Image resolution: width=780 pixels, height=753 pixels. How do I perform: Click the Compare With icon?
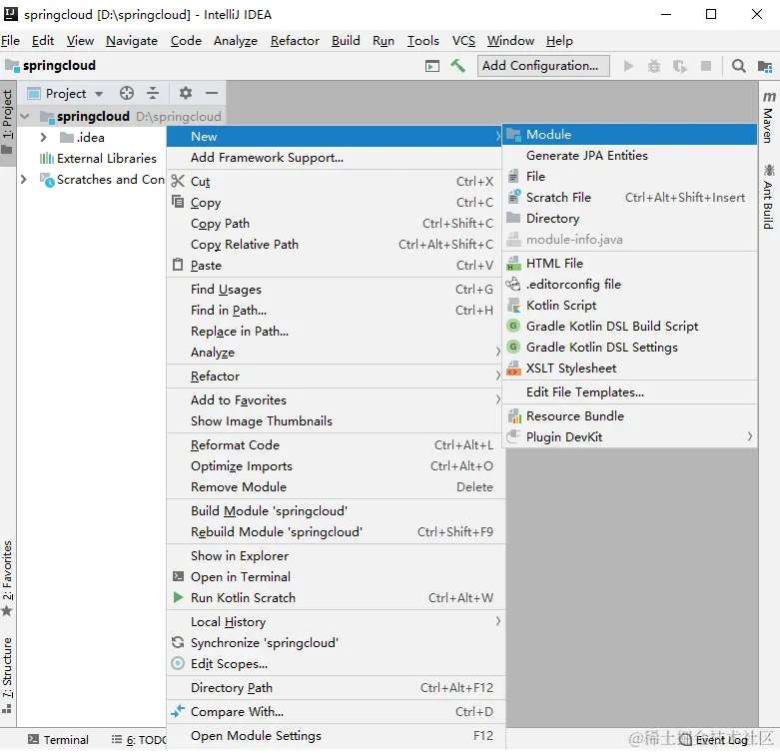[x=178, y=711]
